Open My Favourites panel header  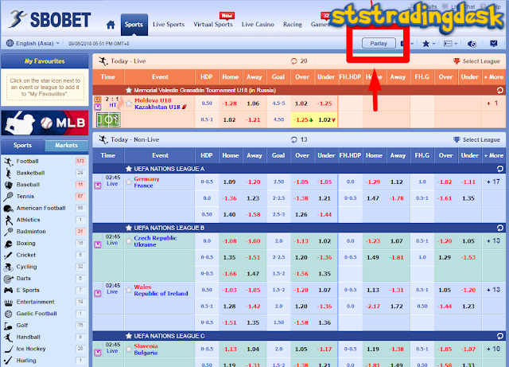[45, 61]
